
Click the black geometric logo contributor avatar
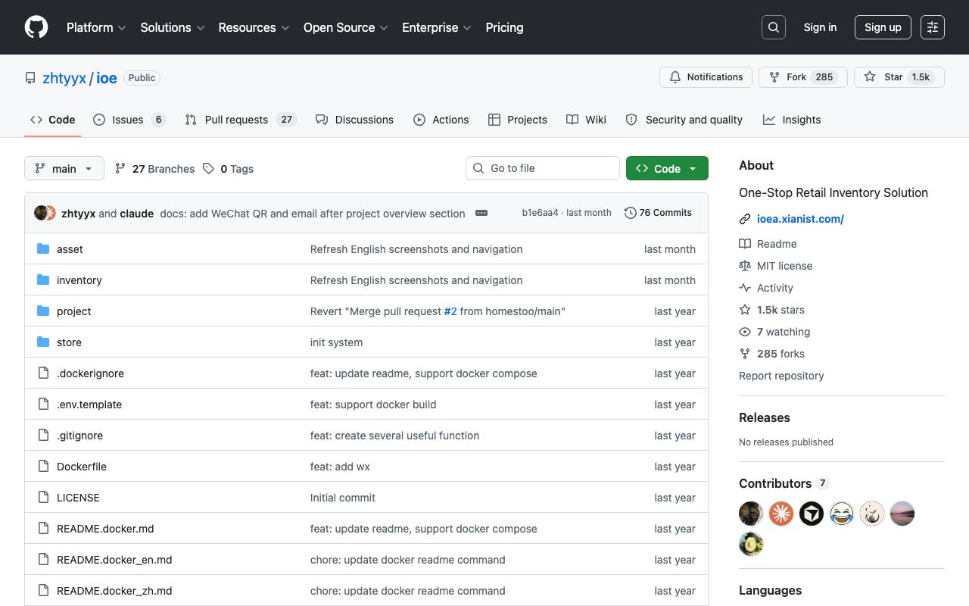812,514
